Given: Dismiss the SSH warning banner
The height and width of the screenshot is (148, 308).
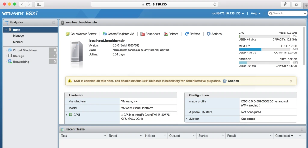Looking at the screenshot, I should 291,81.
